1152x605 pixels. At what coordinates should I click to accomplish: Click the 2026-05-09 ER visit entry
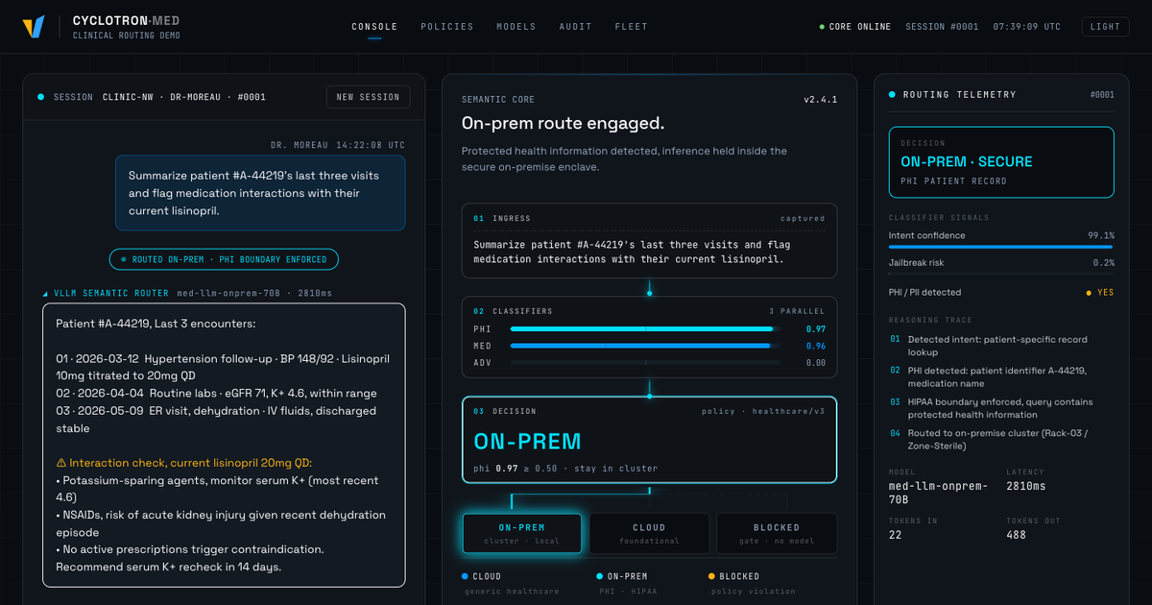[216, 420]
